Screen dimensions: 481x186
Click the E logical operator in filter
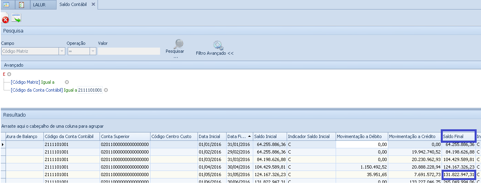[x=4, y=74]
